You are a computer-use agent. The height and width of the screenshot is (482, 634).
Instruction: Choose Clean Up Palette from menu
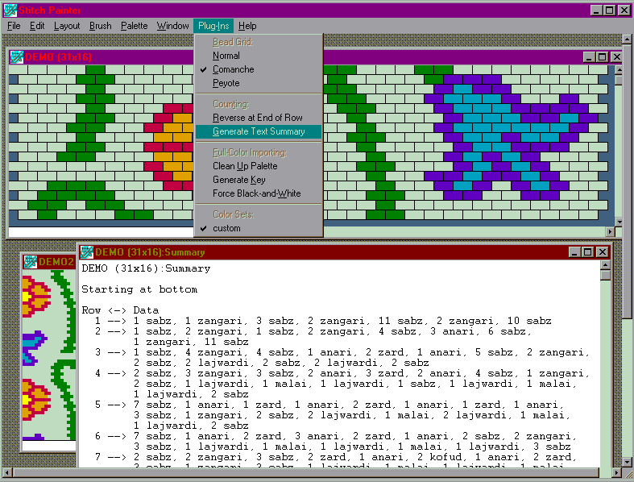coord(245,166)
